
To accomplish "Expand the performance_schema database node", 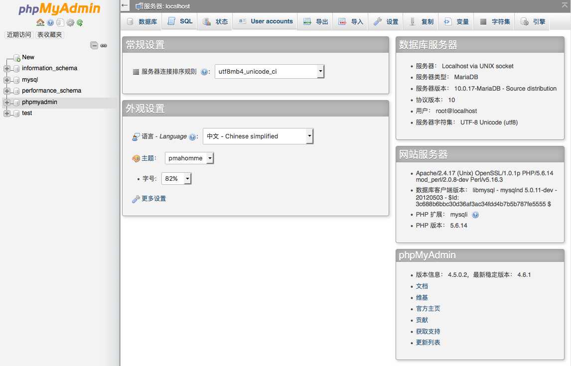I will coord(6,91).
